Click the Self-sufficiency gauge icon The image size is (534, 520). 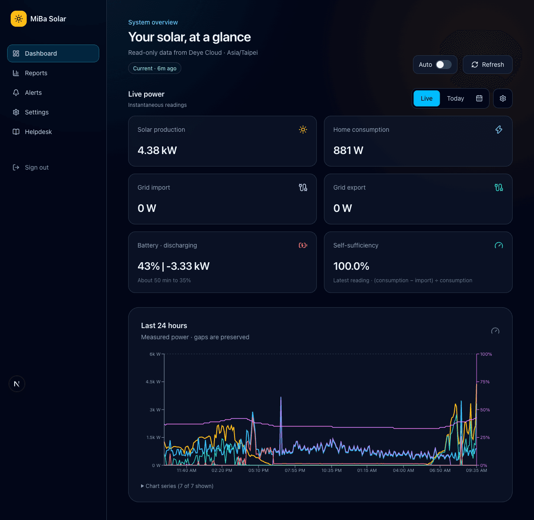[499, 245]
